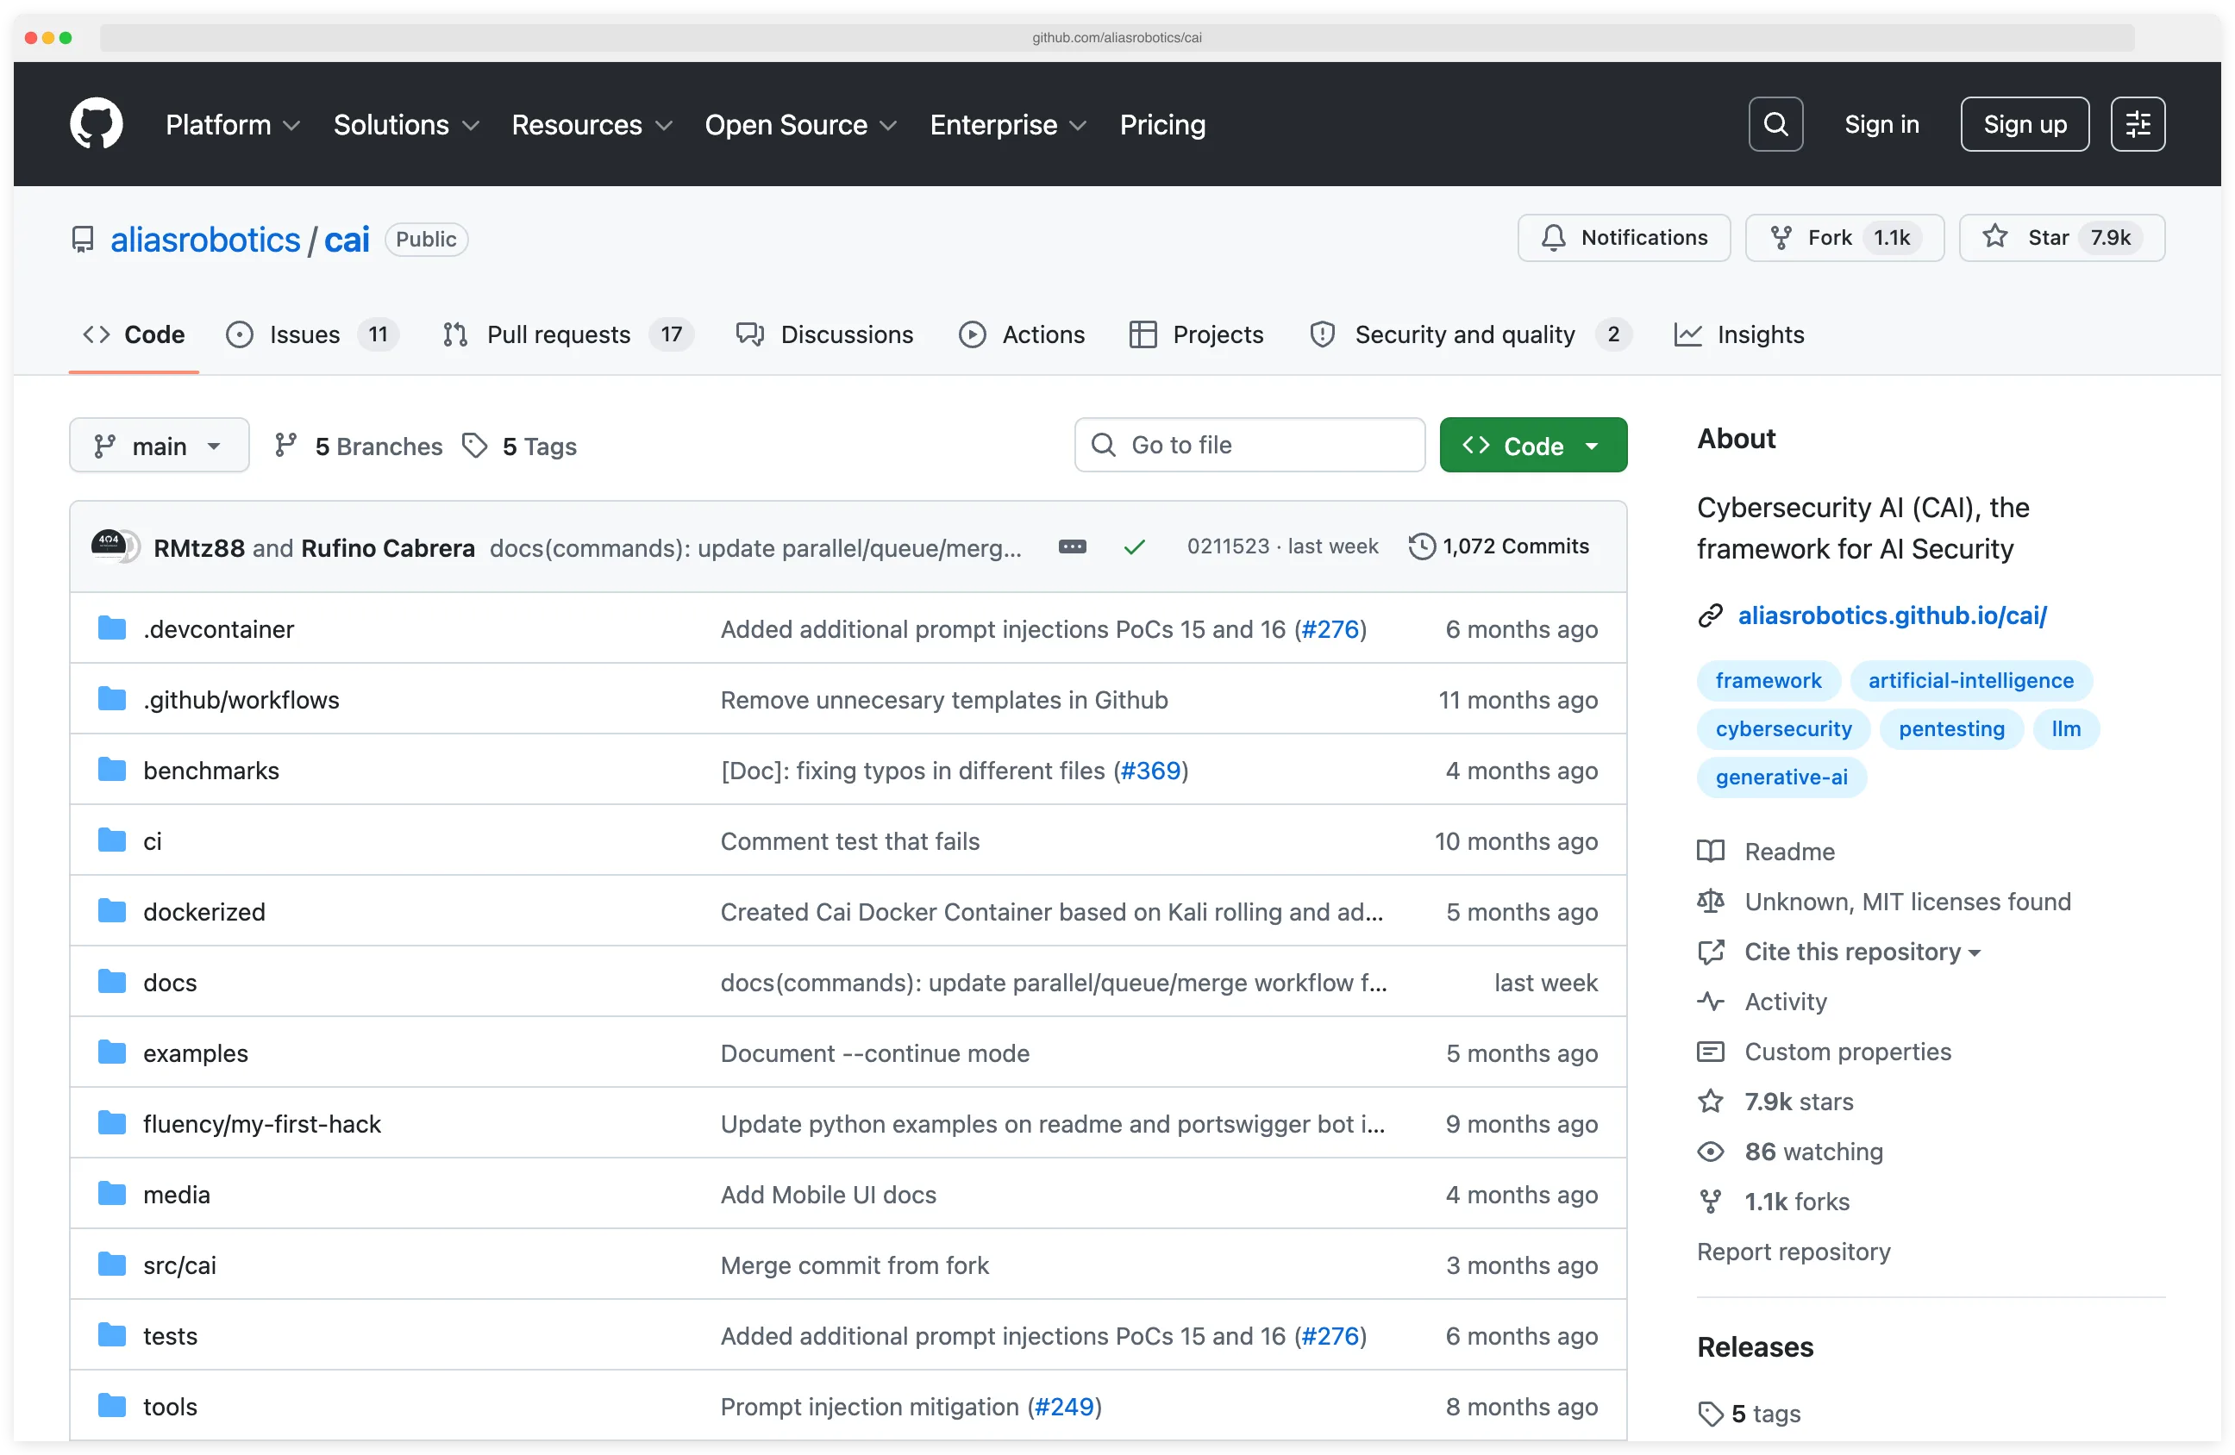Click the branches icon next to 5 Branches

point(287,445)
